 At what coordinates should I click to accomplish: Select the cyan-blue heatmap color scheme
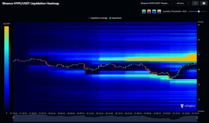(154, 11)
